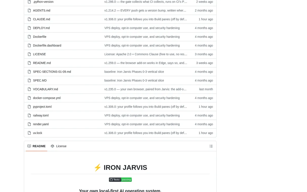Open the VOCABULARY.md file

[x=46, y=89]
